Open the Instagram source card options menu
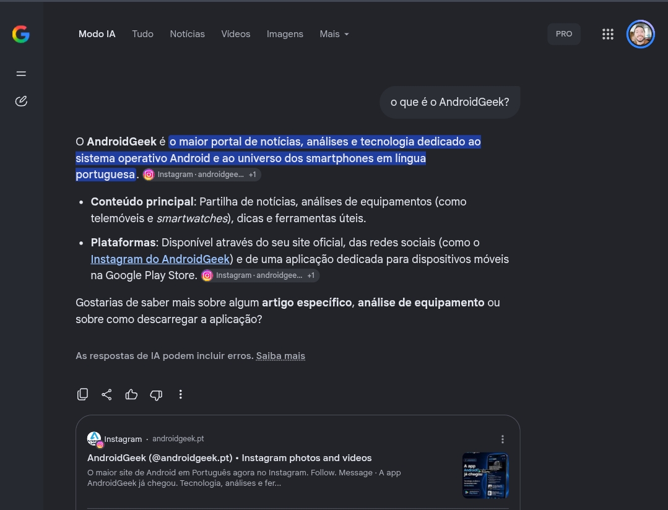The height and width of the screenshot is (510, 668). click(503, 439)
